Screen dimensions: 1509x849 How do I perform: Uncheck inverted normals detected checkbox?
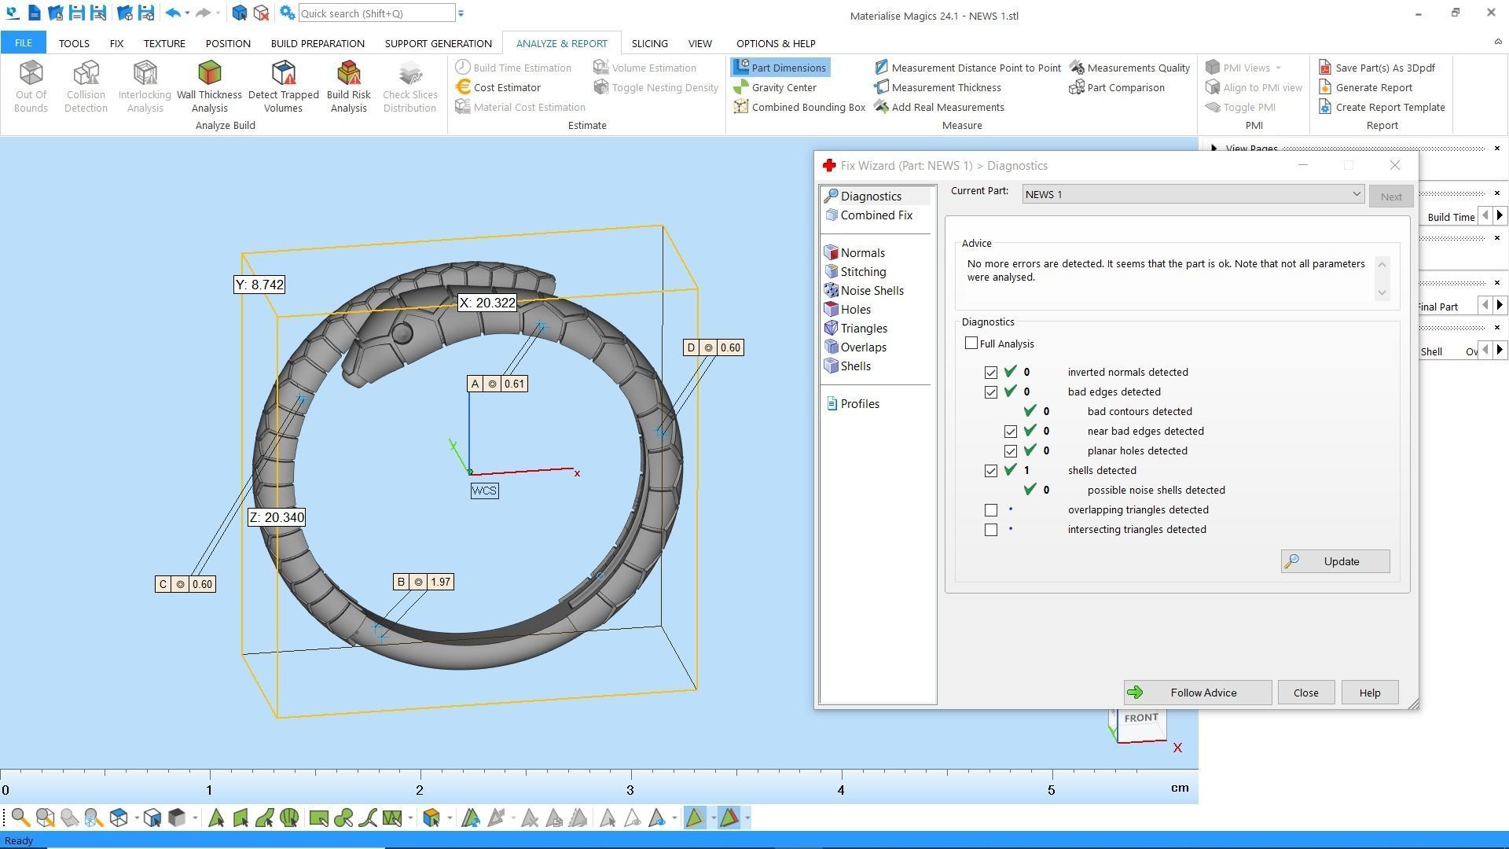click(x=991, y=373)
